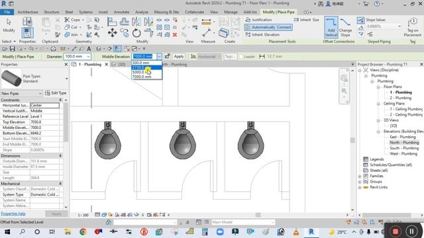
Task: Switch to the Systems ribbon tab
Action: (85, 12)
